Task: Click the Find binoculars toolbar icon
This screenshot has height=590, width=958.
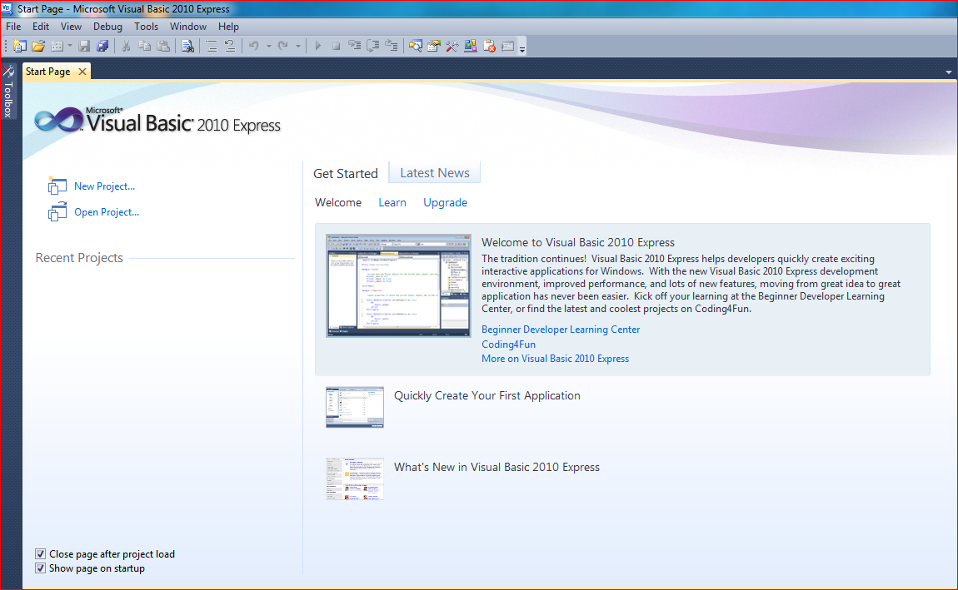Action: point(187,46)
